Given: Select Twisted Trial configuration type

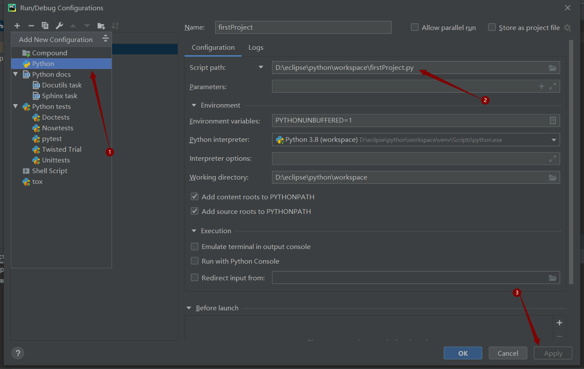Looking at the screenshot, I should tap(61, 149).
